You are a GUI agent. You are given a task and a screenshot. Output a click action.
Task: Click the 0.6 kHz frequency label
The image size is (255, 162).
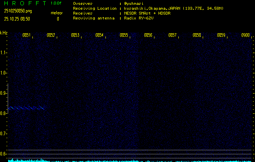4,154
